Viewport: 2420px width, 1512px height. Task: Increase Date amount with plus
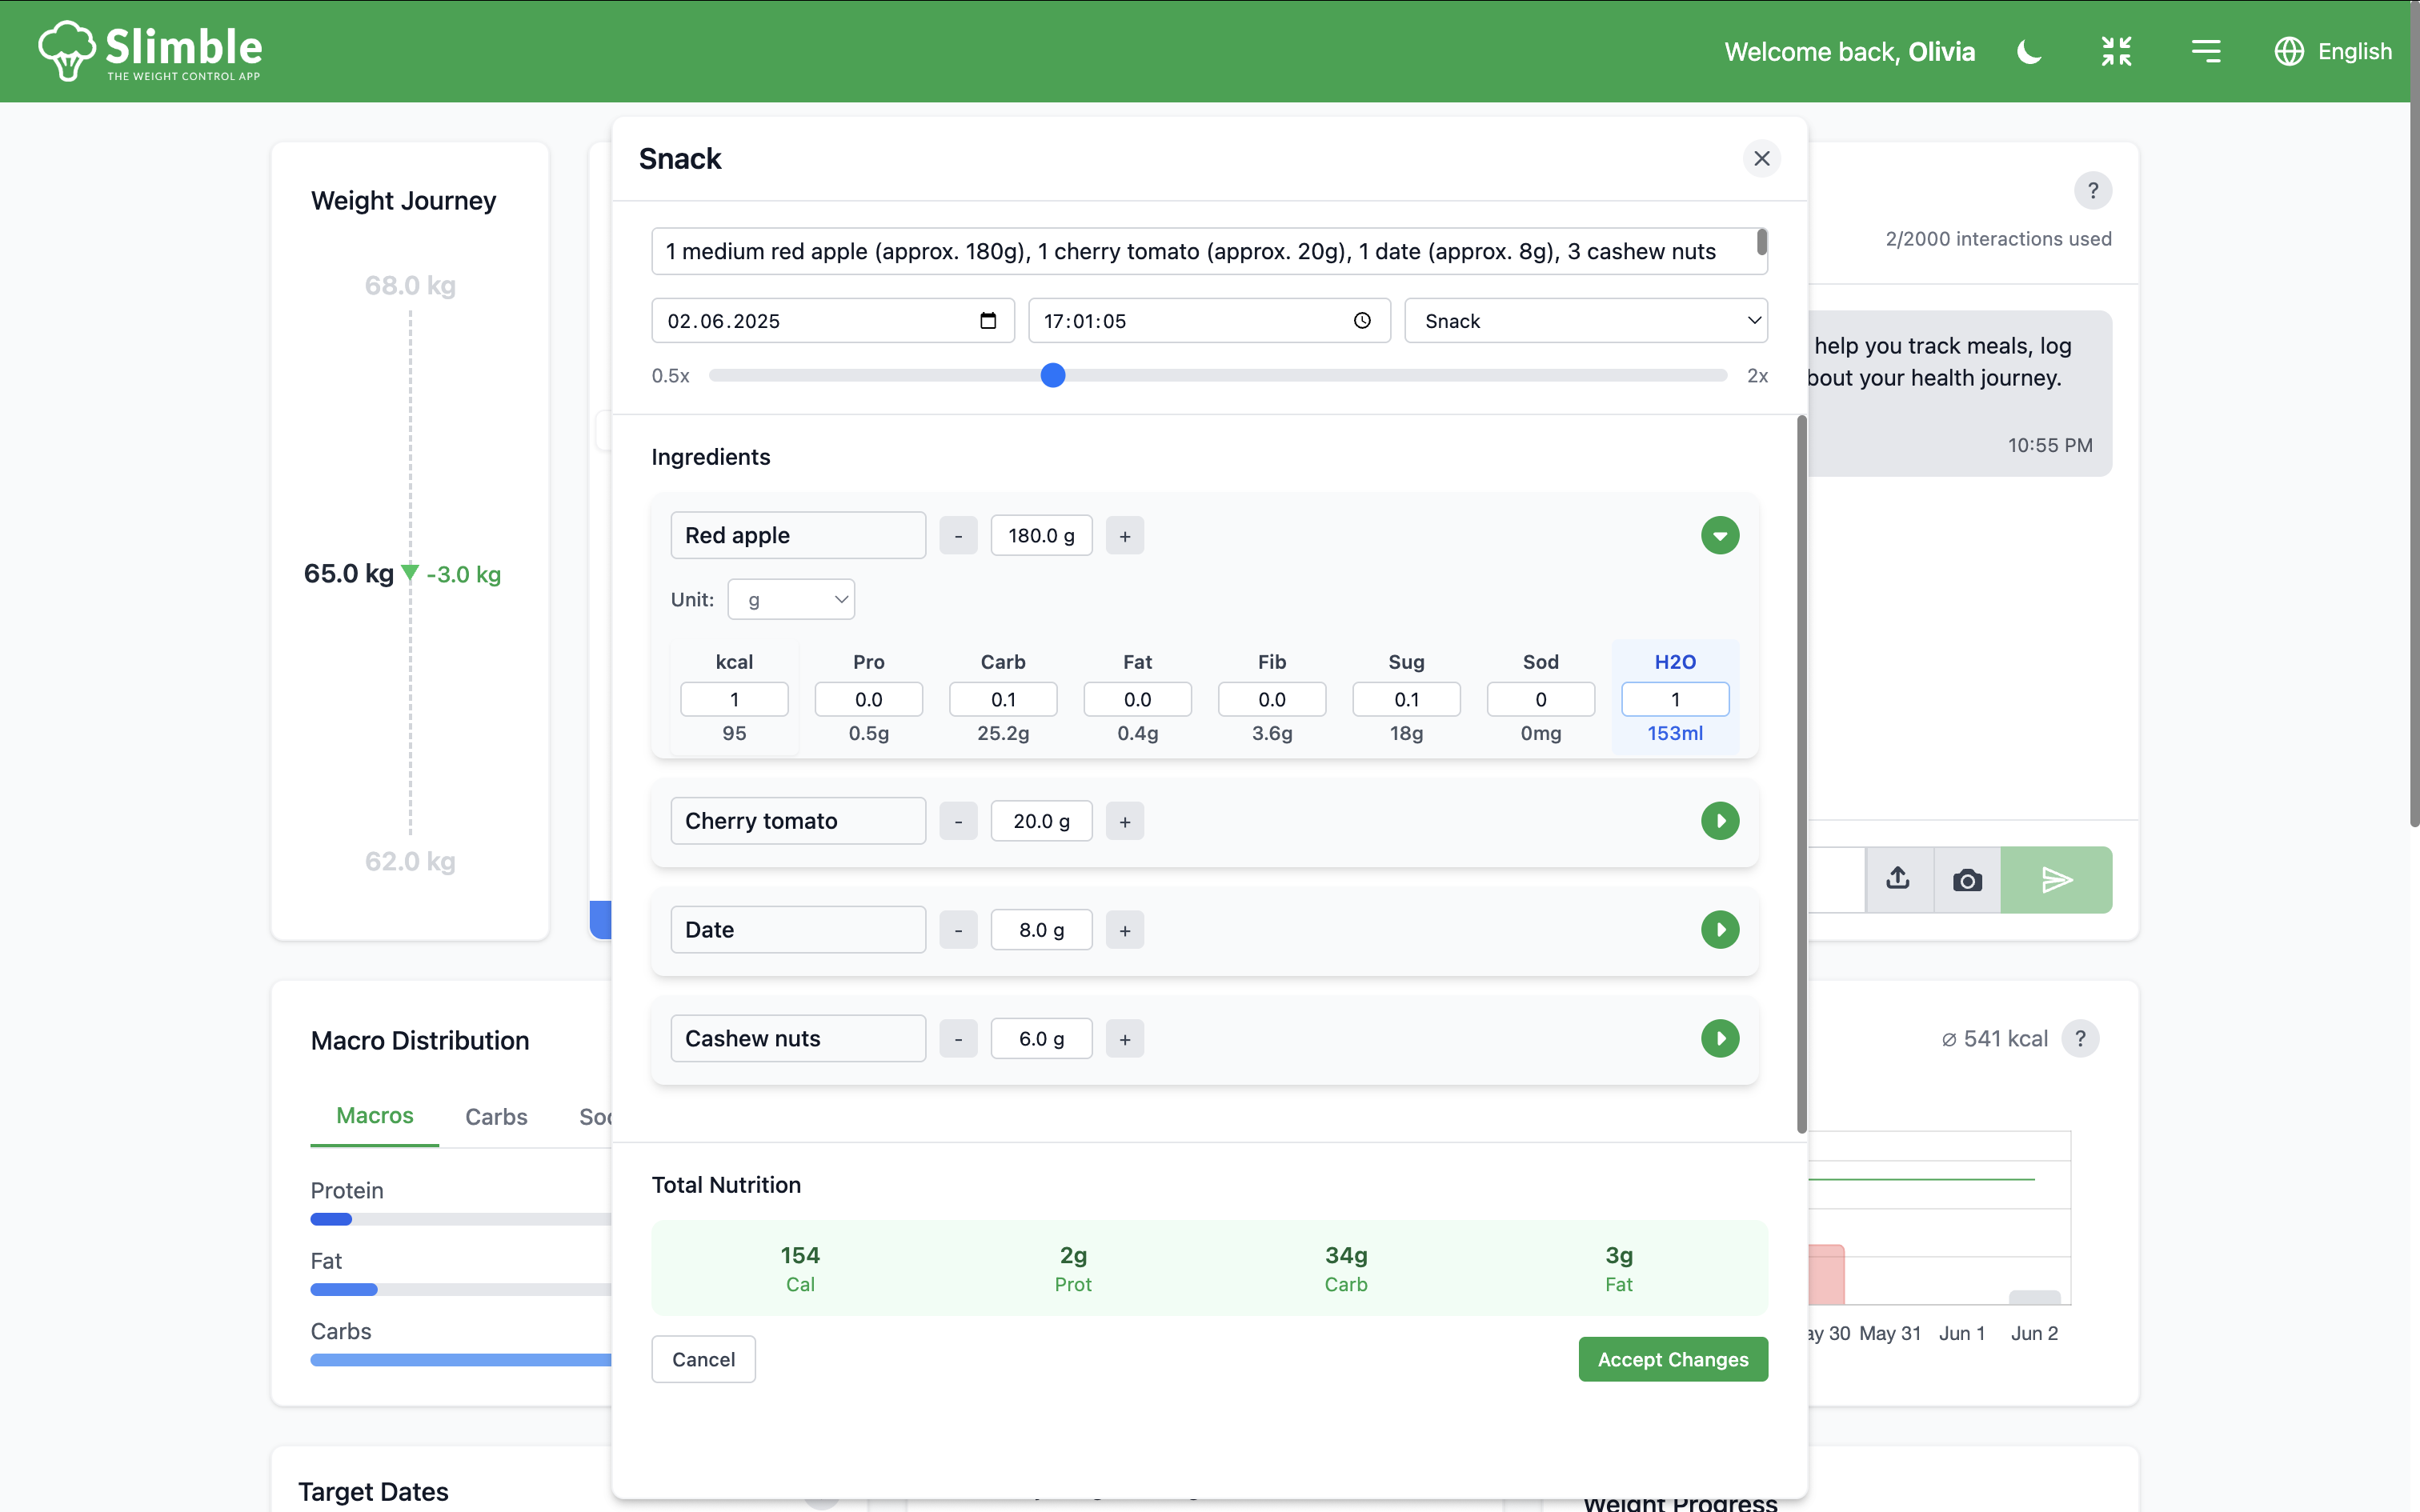tap(1125, 930)
